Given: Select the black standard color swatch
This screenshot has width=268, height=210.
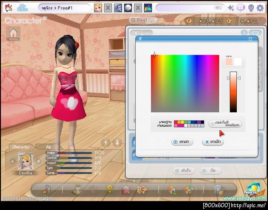Looking at the screenshot, I should [202, 122].
